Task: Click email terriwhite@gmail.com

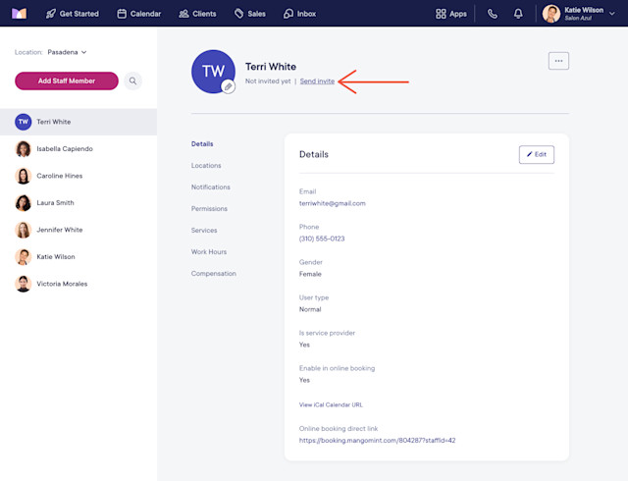Action: [x=333, y=203]
